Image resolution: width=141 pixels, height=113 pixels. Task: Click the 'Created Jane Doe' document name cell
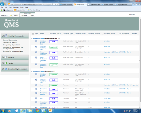coord(80,52)
